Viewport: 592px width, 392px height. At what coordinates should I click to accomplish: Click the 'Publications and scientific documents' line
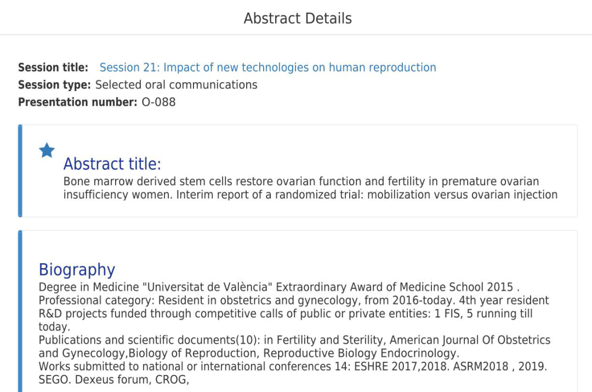(x=294, y=340)
